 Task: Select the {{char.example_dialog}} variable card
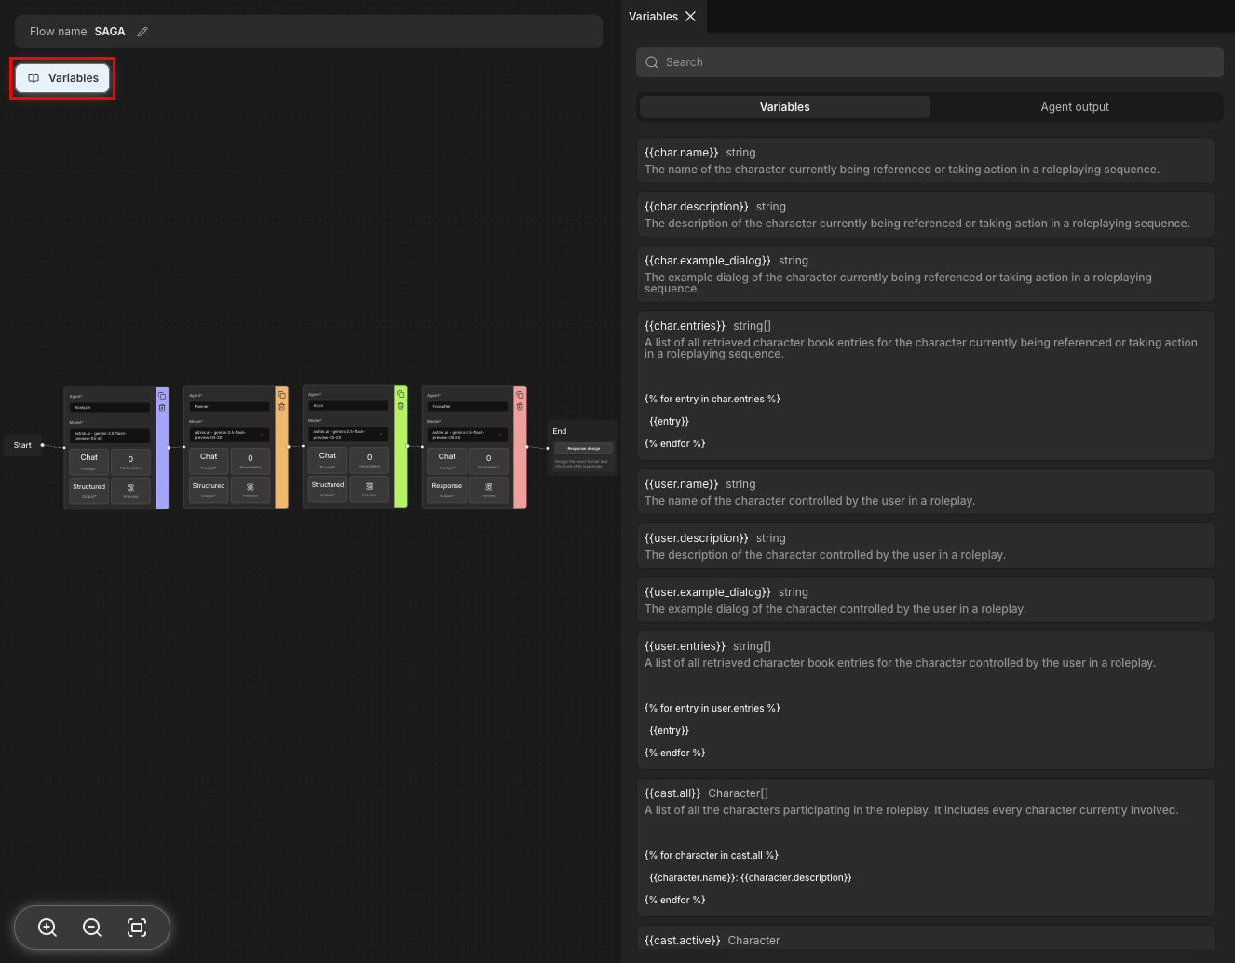click(926, 274)
